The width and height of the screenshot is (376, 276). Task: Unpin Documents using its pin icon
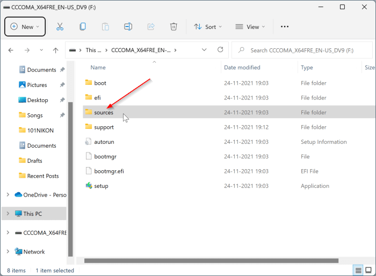(x=62, y=70)
